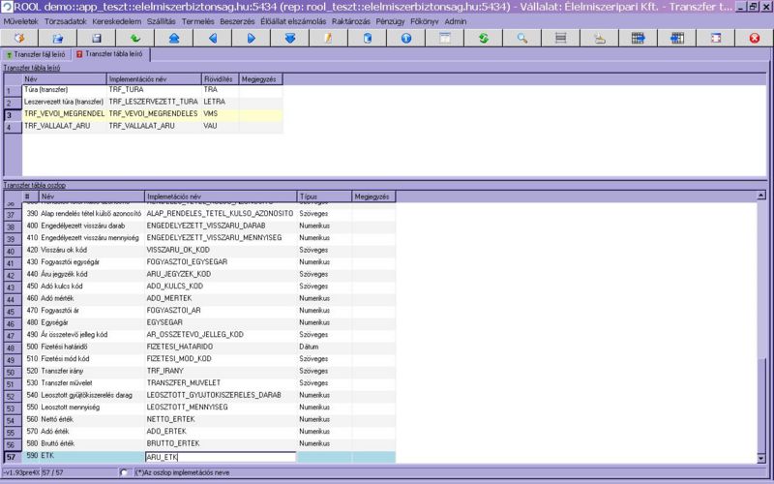Click the magnifying glass search icon
The height and width of the screenshot is (484, 774).
tap(522, 38)
